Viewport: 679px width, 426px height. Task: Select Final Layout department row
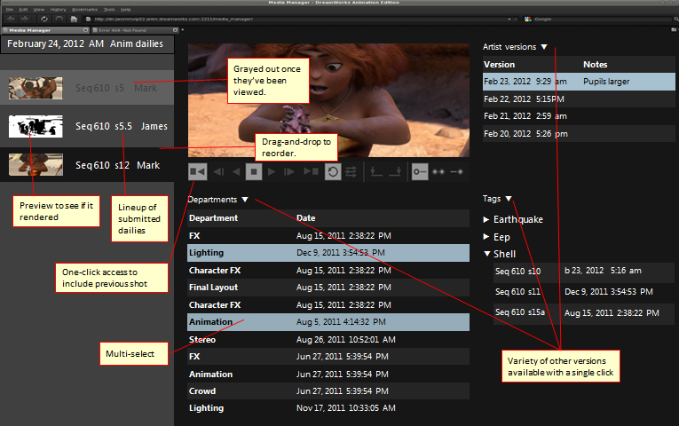tap(328, 288)
